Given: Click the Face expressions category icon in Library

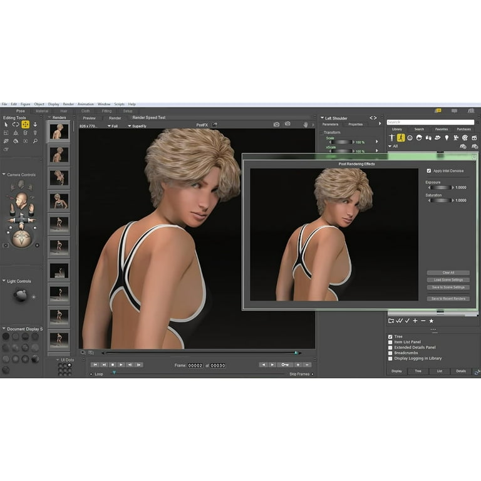Looking at the screenshot, I should [x=410, y=138].
